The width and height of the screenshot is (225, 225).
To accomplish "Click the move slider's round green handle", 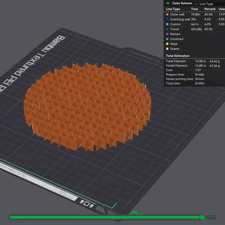I will [202, 217].
